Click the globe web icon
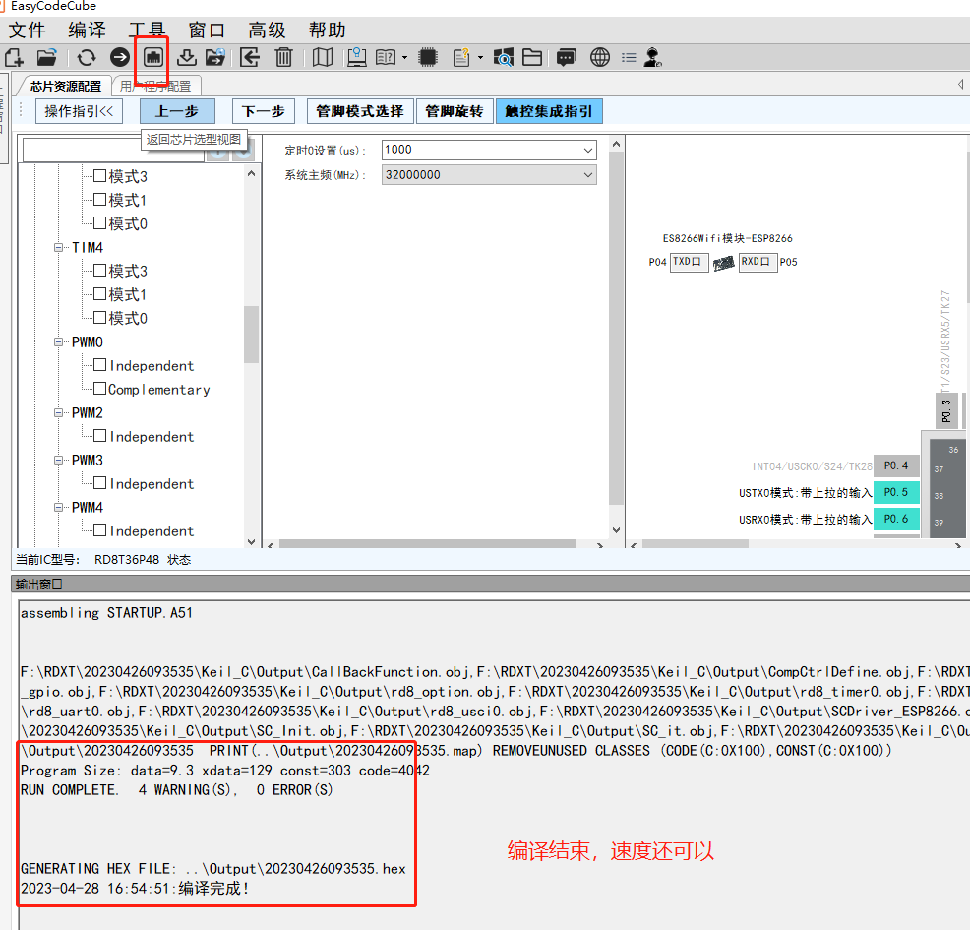The height and width of the screenshot is (930, 970). (600, 57)
